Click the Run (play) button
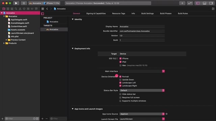Image resolution: width=216 pixels, height=121 pixels. [16, 3]
